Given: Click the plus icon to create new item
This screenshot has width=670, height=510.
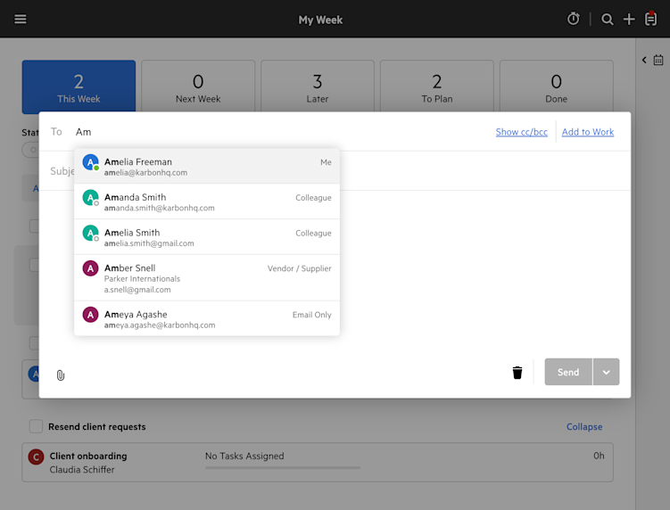Looking at the screenshot, I should click(629, 20).
